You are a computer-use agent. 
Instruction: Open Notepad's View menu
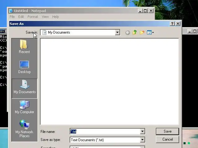[45, 17]
